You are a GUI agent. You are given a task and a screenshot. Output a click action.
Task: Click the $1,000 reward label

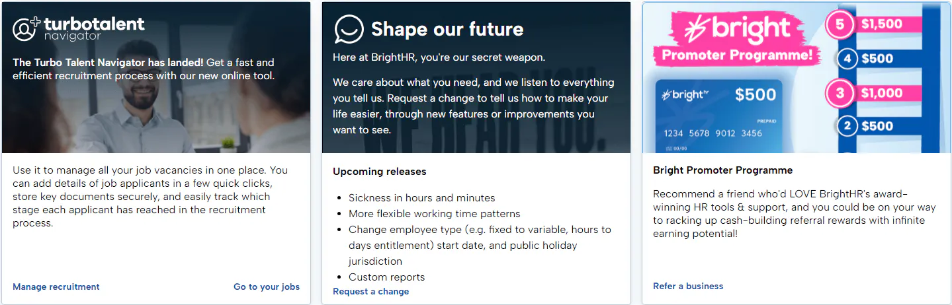click(x=881, y=93)
